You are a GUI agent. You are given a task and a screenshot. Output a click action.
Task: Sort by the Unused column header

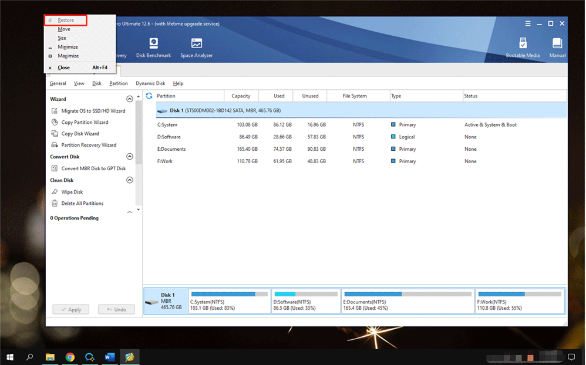click(310, 96)
